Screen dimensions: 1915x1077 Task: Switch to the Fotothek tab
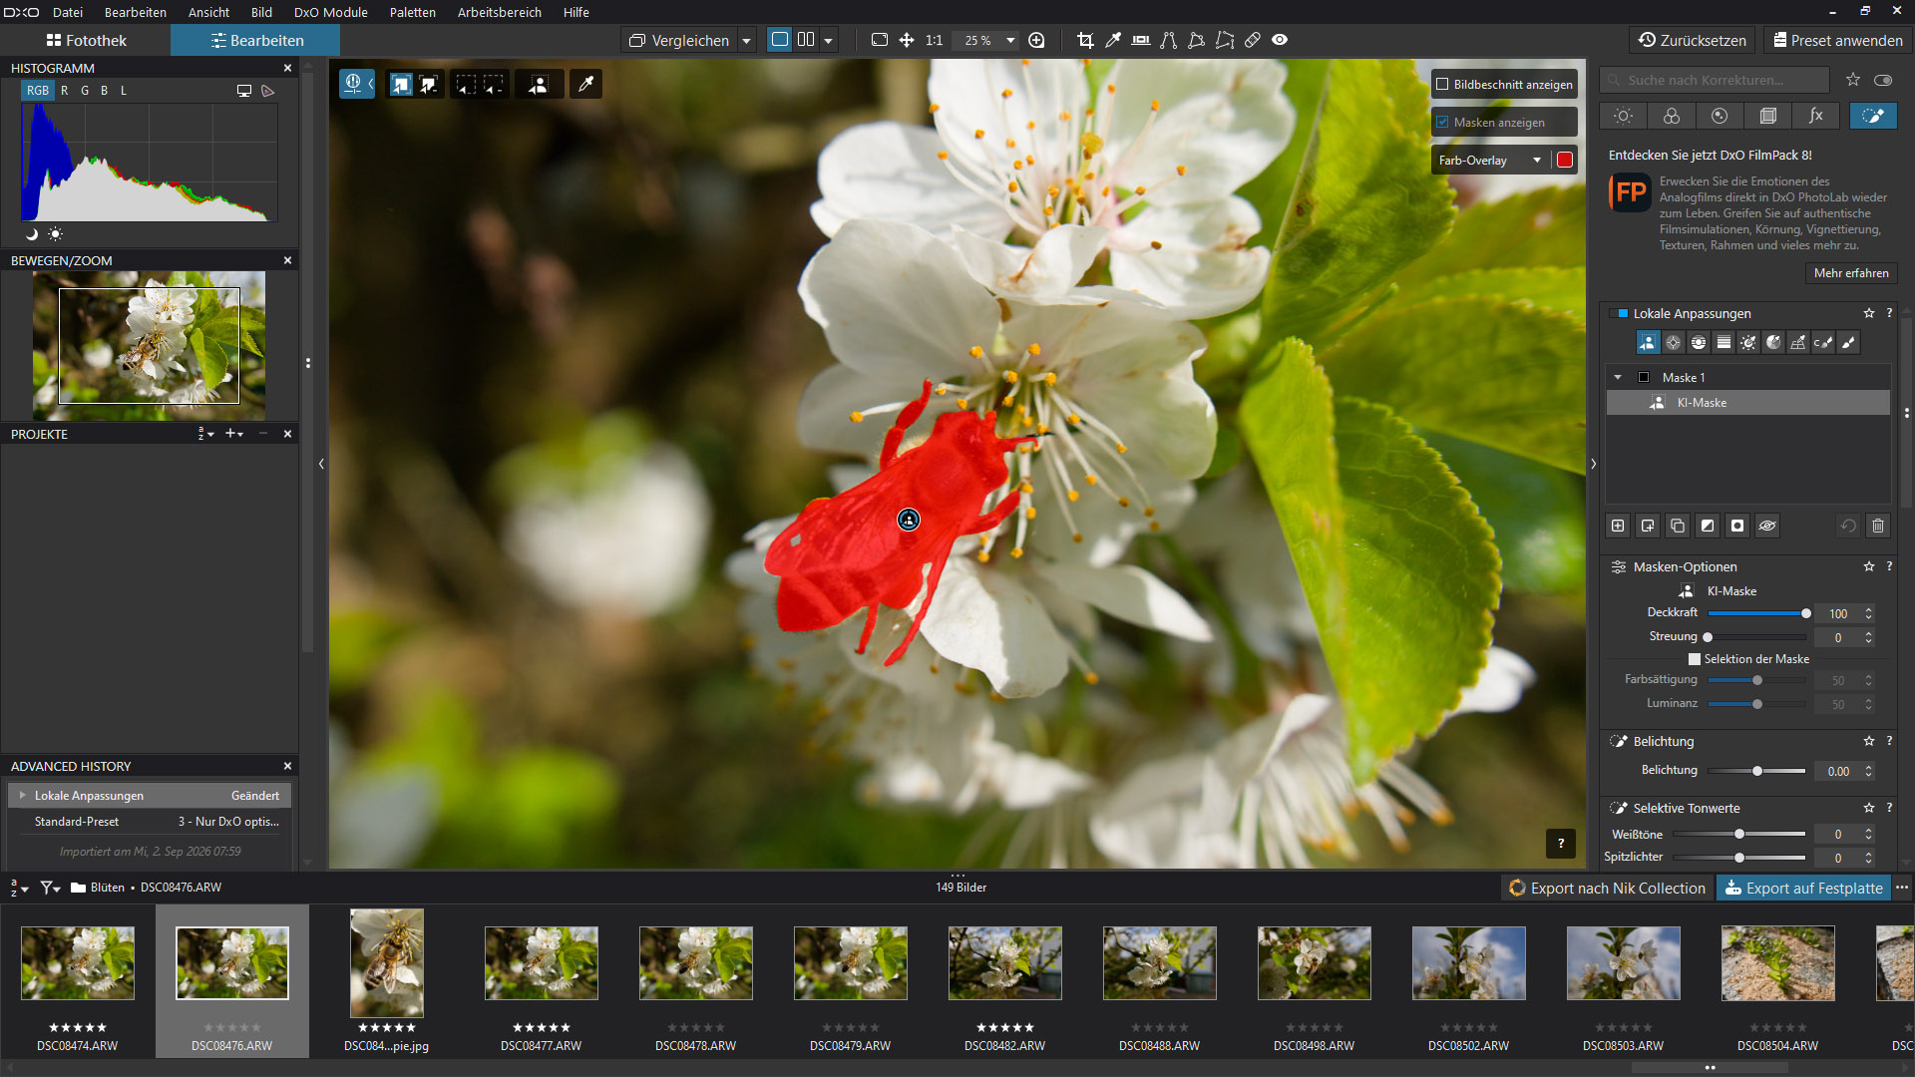pos(87,41)
